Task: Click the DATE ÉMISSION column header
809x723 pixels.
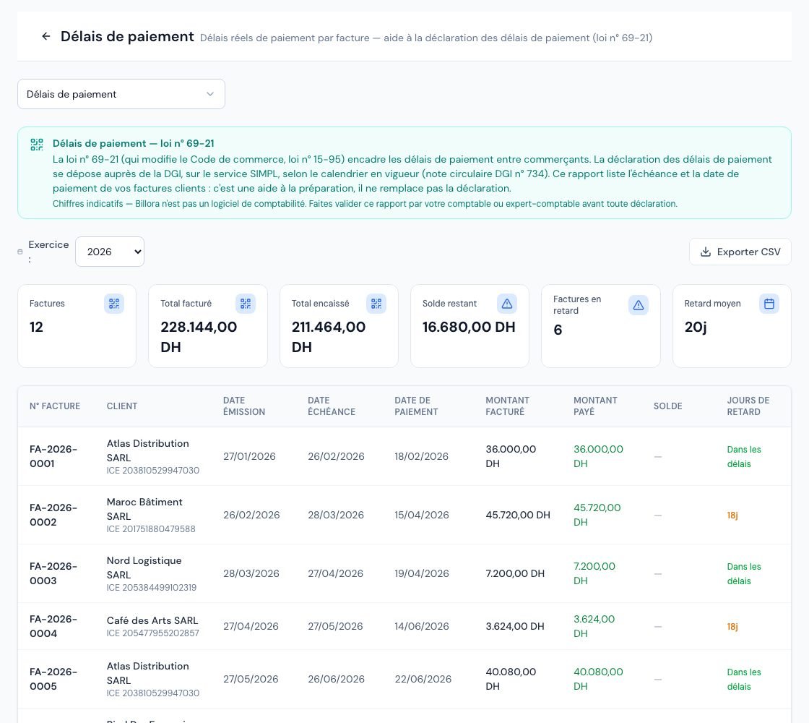Action: point(244,406)
